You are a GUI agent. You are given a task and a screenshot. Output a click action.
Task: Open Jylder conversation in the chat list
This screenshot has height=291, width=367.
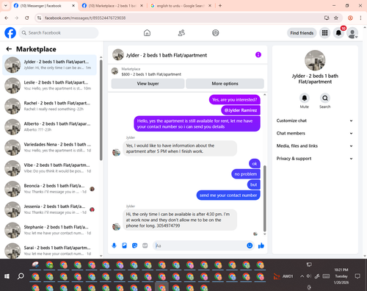[x=49, y=65]
